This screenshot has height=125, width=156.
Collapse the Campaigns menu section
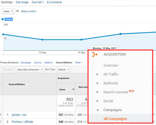coord(97,110)
